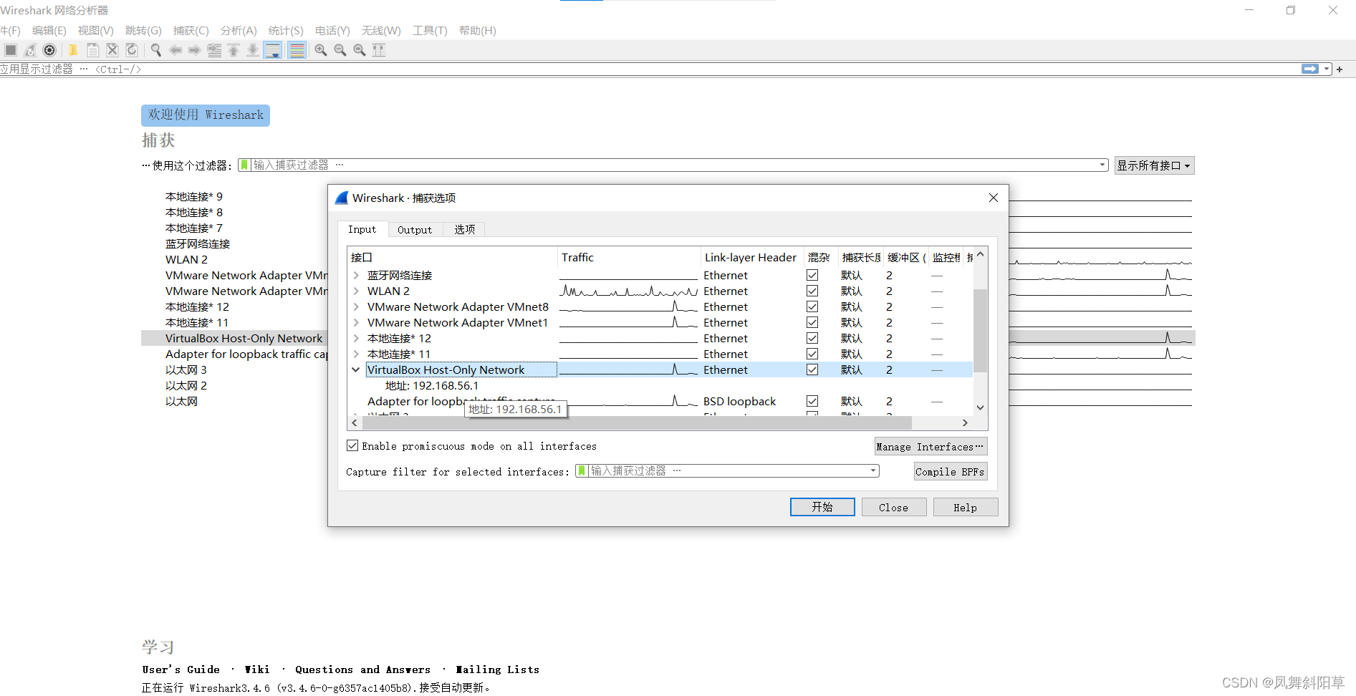Click the apply display filter arrow icon
This screenshot has height=696, width=1356.
click(1309, 69)
